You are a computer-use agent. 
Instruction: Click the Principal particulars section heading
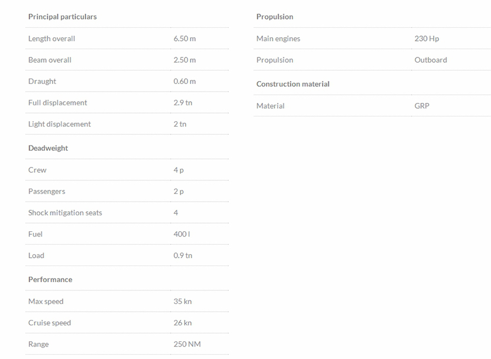coord(62,17)
